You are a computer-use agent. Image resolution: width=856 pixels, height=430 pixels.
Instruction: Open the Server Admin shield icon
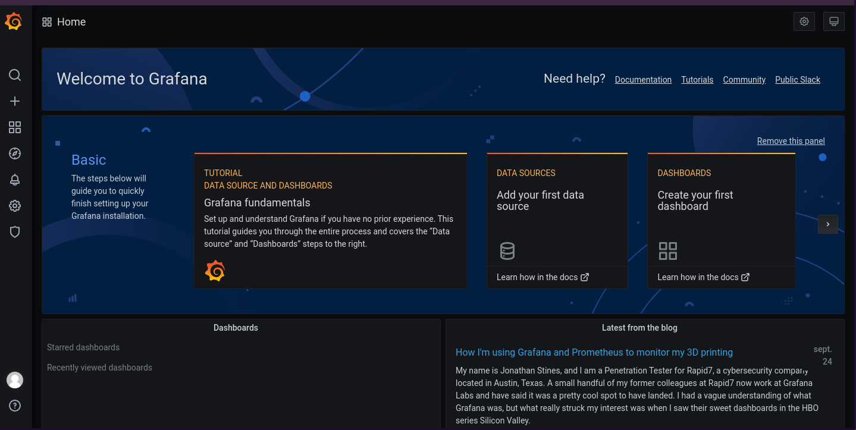coord(15,232)
